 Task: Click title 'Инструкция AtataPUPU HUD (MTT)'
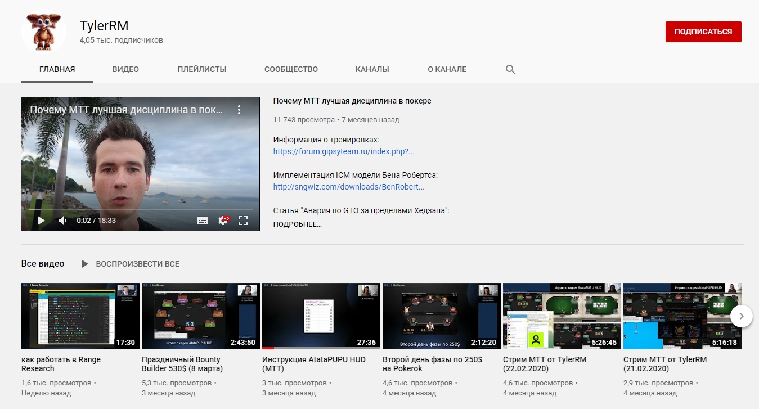[314, 364]
